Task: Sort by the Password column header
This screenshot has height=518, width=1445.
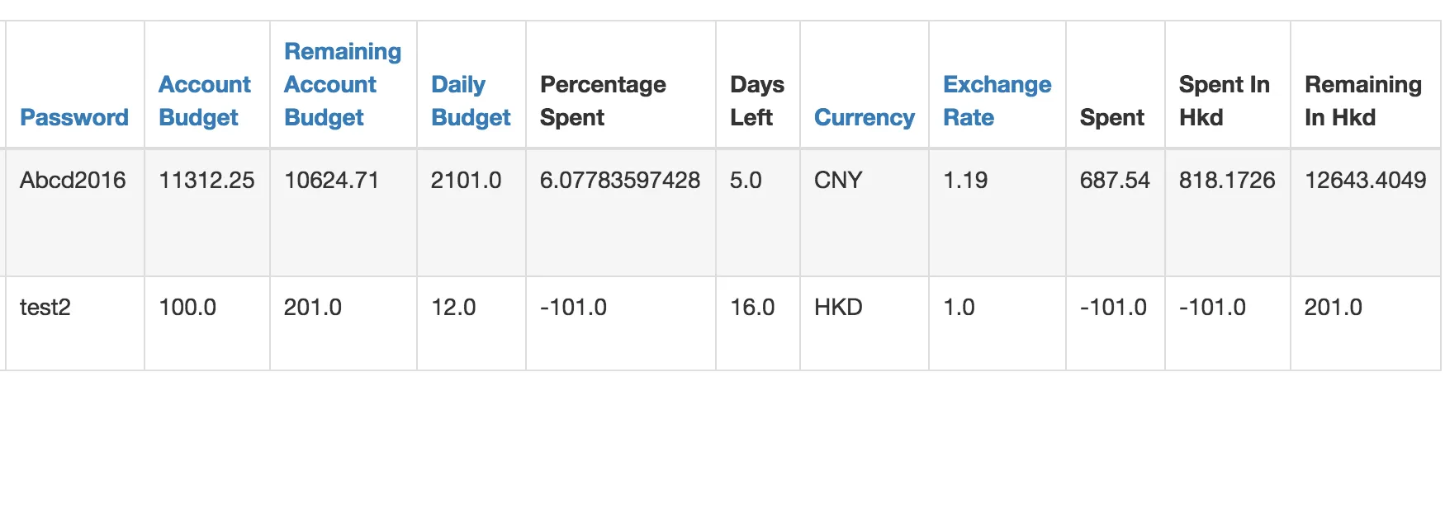Action: pos(74,117)
